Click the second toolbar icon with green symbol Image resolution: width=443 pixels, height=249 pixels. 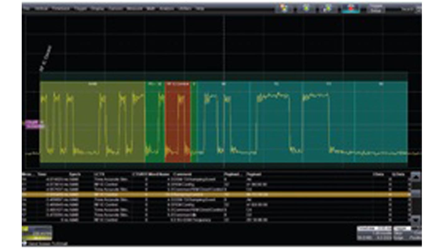(x=306, y=8)
